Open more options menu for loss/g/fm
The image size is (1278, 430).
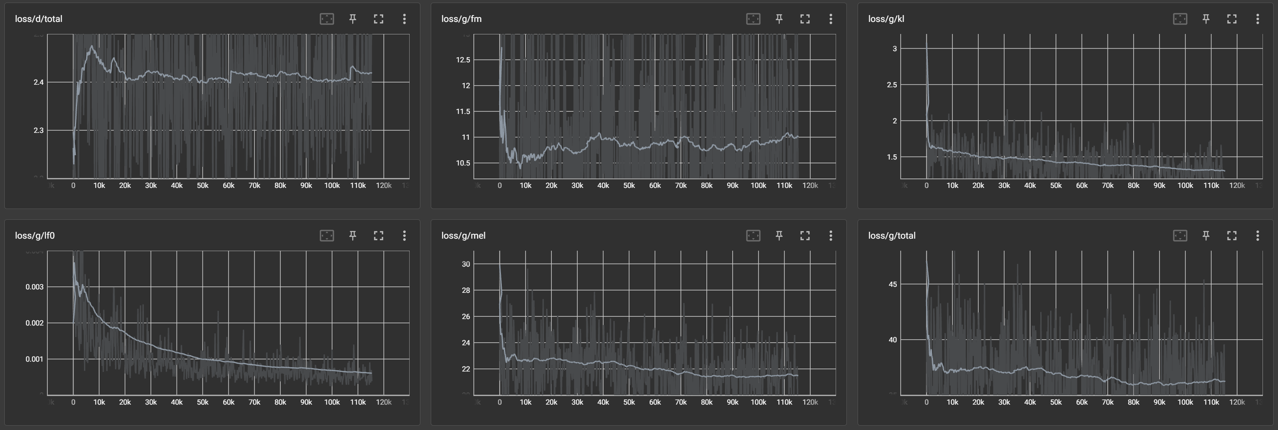830,19
